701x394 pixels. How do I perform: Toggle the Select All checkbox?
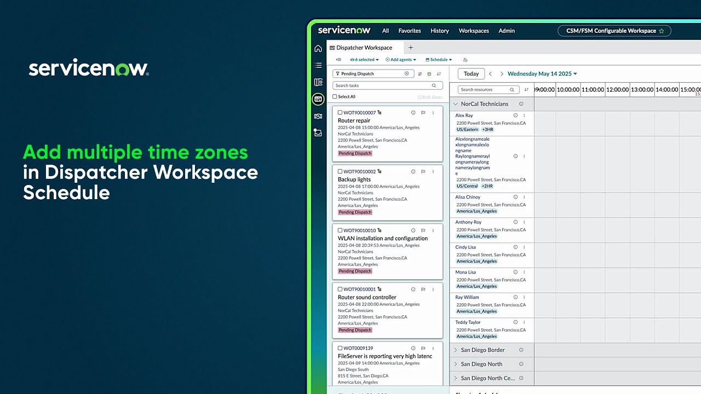click(335, 96)
